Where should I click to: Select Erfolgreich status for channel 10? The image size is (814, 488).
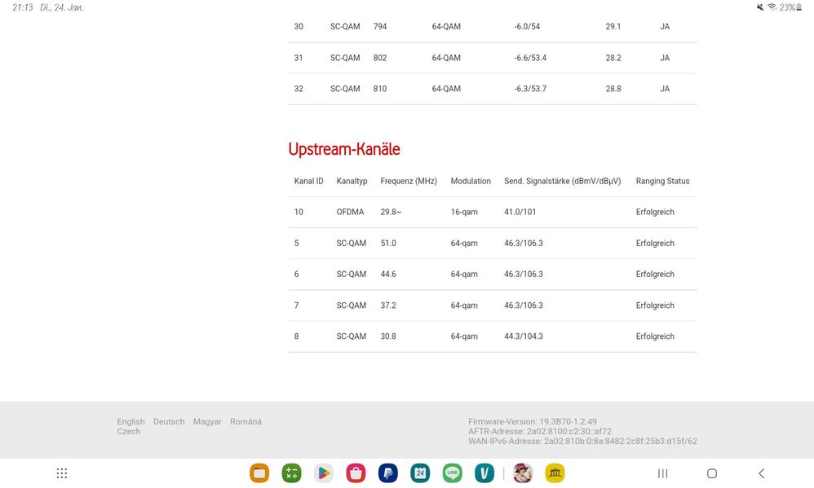[655, 212]
